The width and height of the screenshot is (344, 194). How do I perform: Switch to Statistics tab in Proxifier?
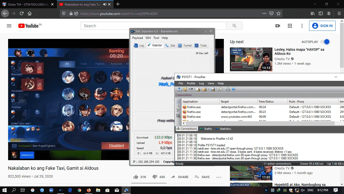point(223,129)
